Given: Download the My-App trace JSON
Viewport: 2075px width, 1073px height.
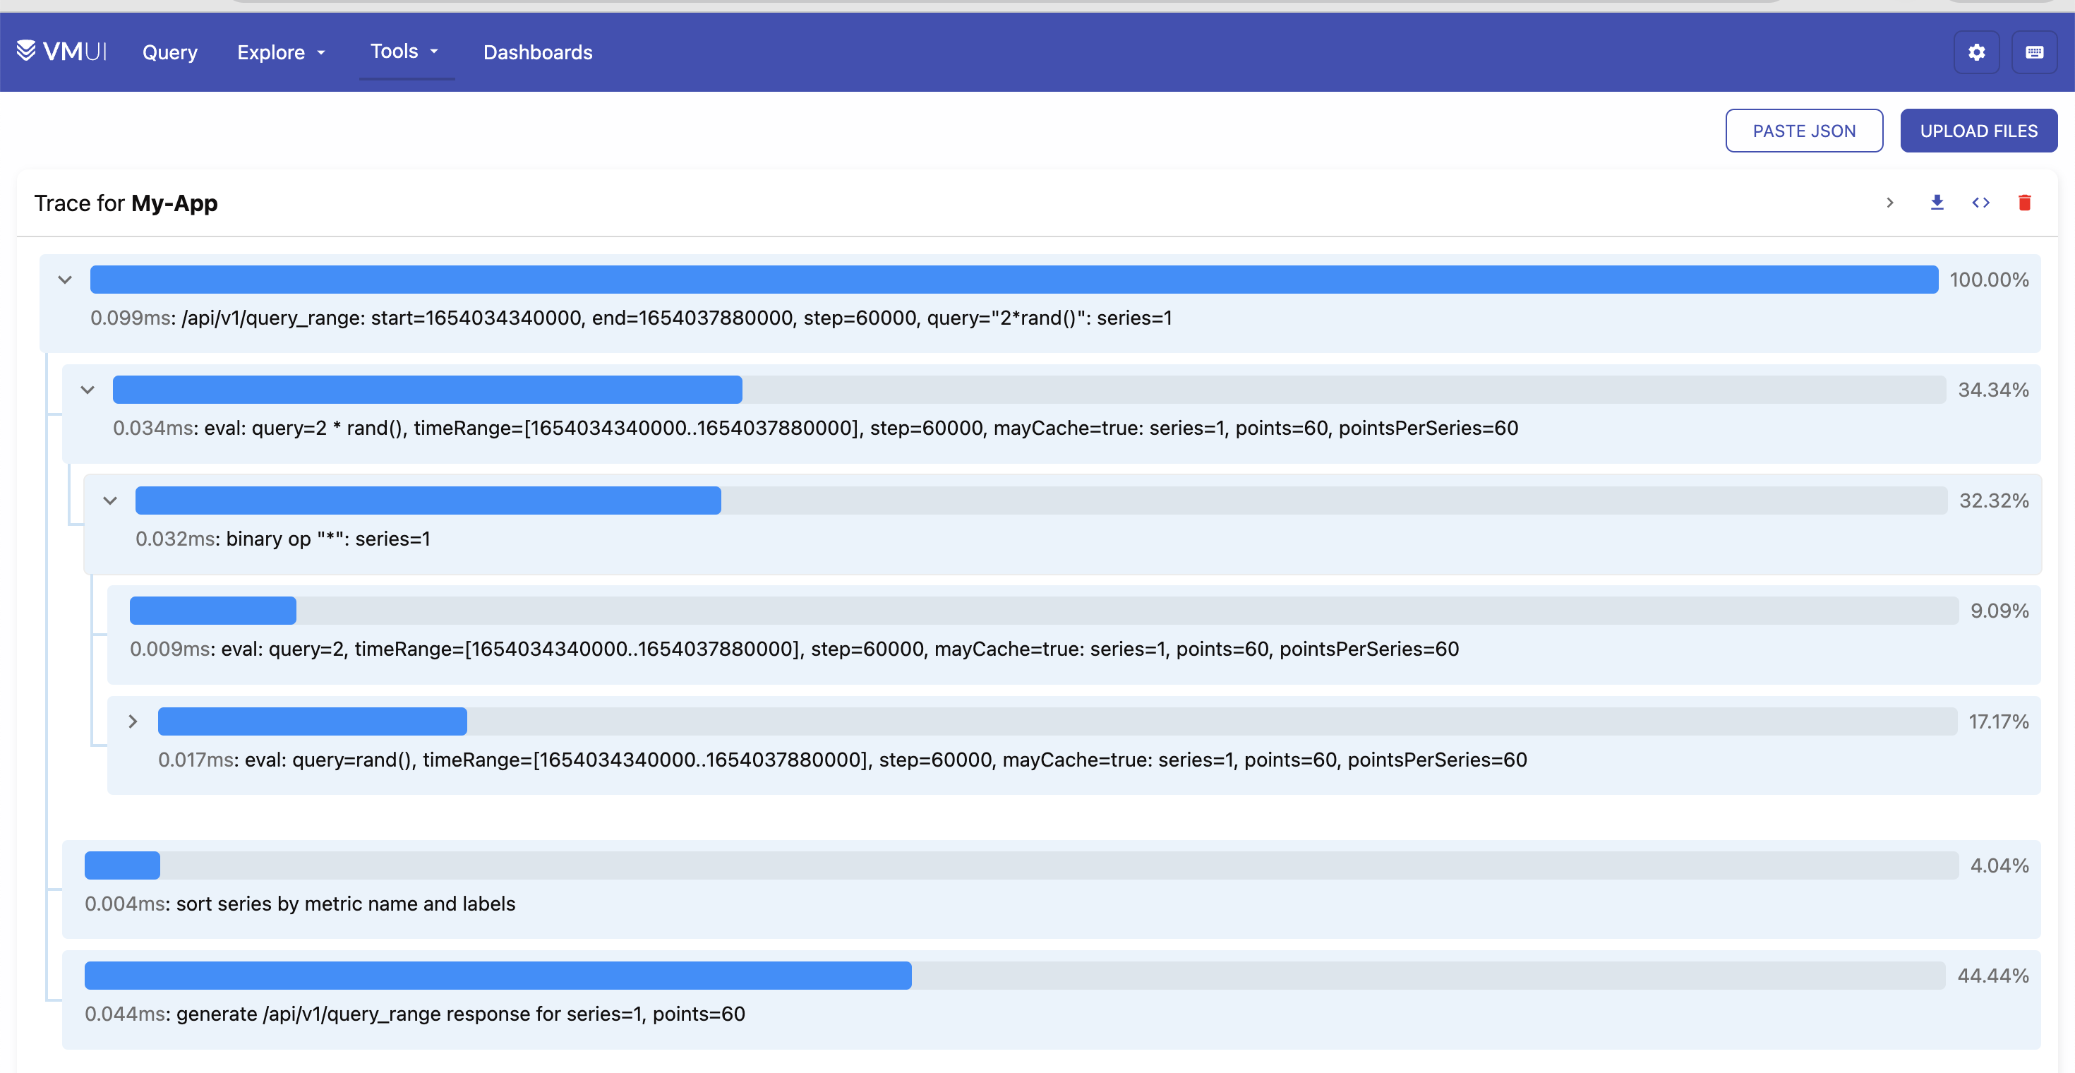Looking at the screenshot, I should tap(1937, 202).
